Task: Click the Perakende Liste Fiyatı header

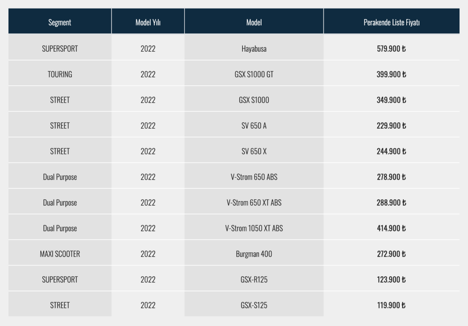Action: [x=391, y=22]
